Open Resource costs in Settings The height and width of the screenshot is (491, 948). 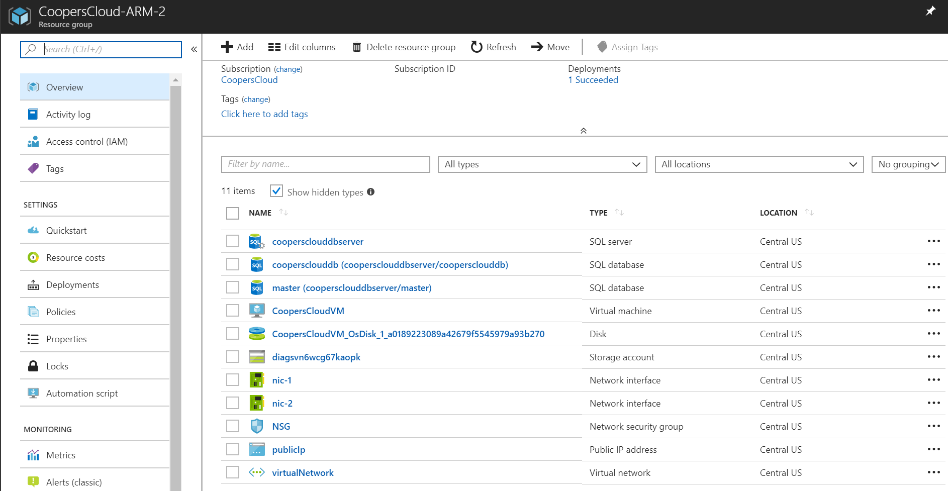(94, 257)
